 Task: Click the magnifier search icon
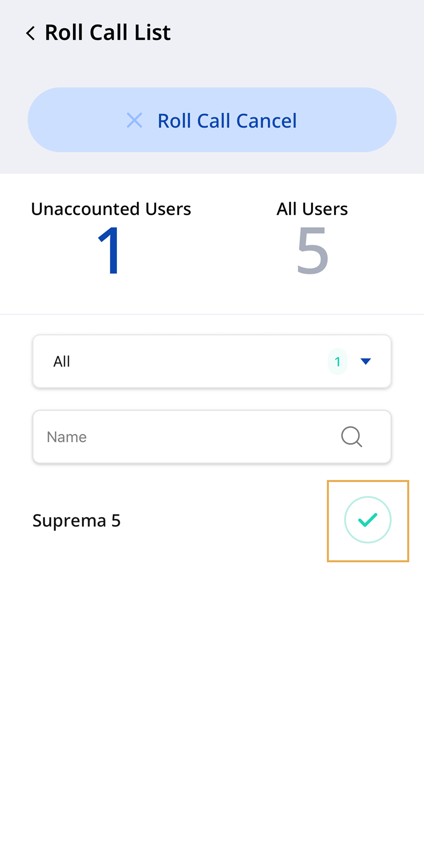[352, 436]
